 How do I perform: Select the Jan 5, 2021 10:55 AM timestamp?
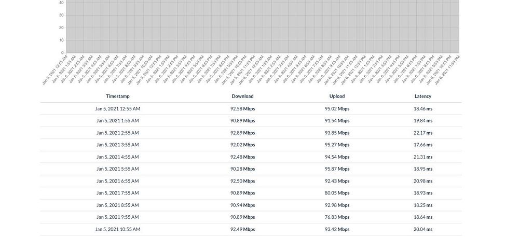point(117,229)
